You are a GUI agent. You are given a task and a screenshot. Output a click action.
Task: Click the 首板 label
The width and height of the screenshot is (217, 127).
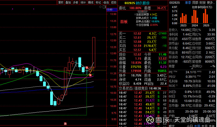pyautogui.click(x=124, y=22)
